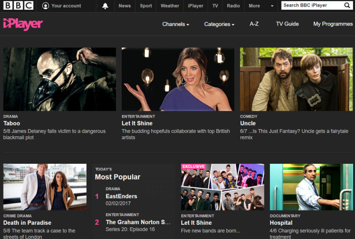Click the DRAMA label above Taboo
Screen dimensions: 355x239
point(10,116)
